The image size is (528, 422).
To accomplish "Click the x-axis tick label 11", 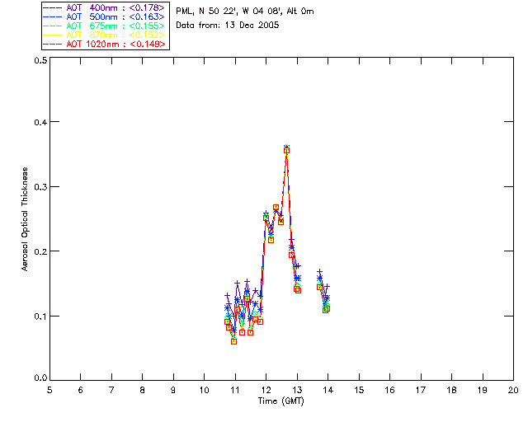I will pos(235,390).
